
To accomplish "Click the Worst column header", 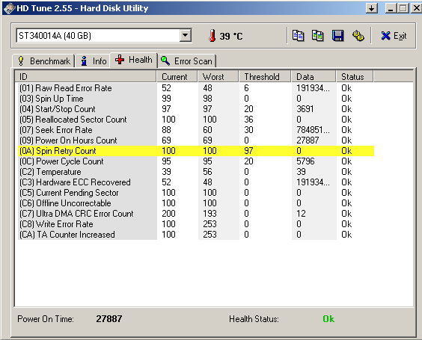I will point(218,77).
